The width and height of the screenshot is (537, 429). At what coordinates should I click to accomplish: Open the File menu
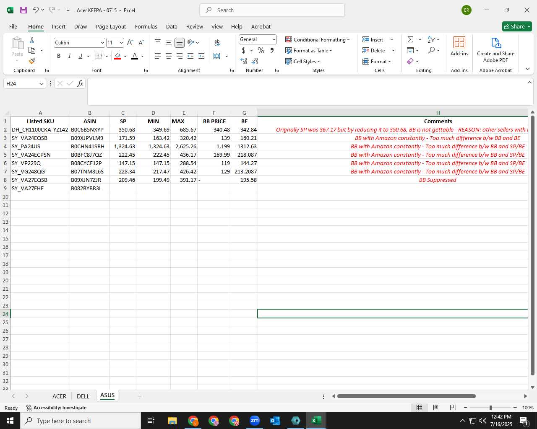13,26
